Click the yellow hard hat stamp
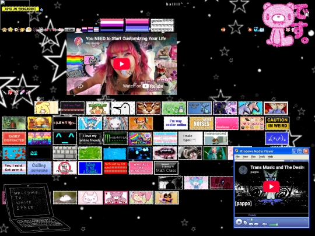This screenshot has height=236, width=315. (x=40, y=123)
